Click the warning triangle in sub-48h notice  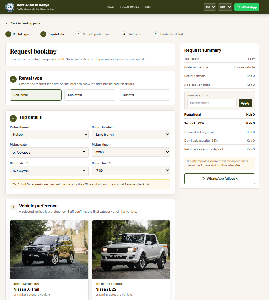click(14, 184)
